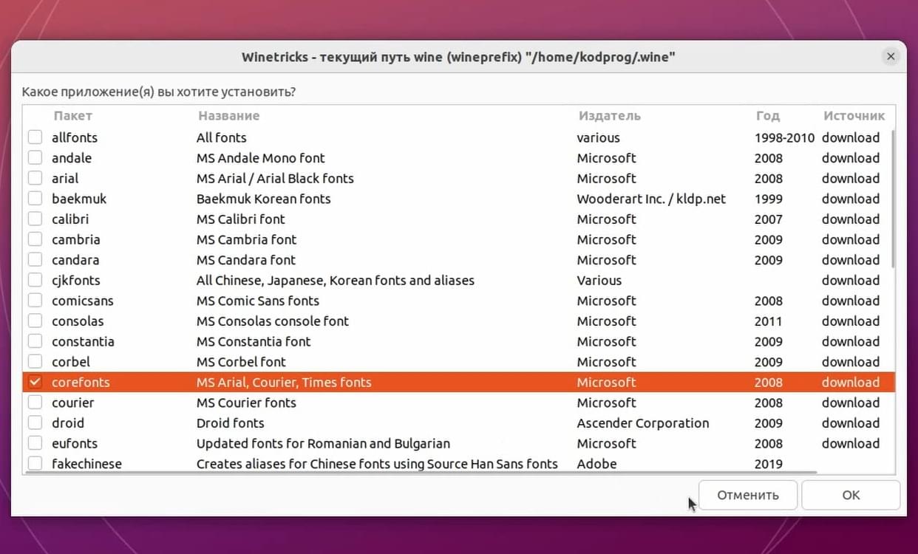Click the "various" publisher in allfonts row

coord(599,137)
